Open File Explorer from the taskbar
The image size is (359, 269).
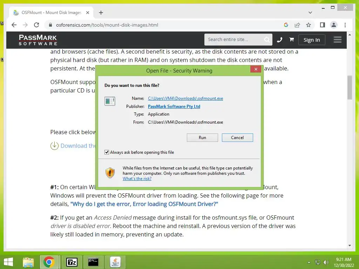tap(28, 262)
